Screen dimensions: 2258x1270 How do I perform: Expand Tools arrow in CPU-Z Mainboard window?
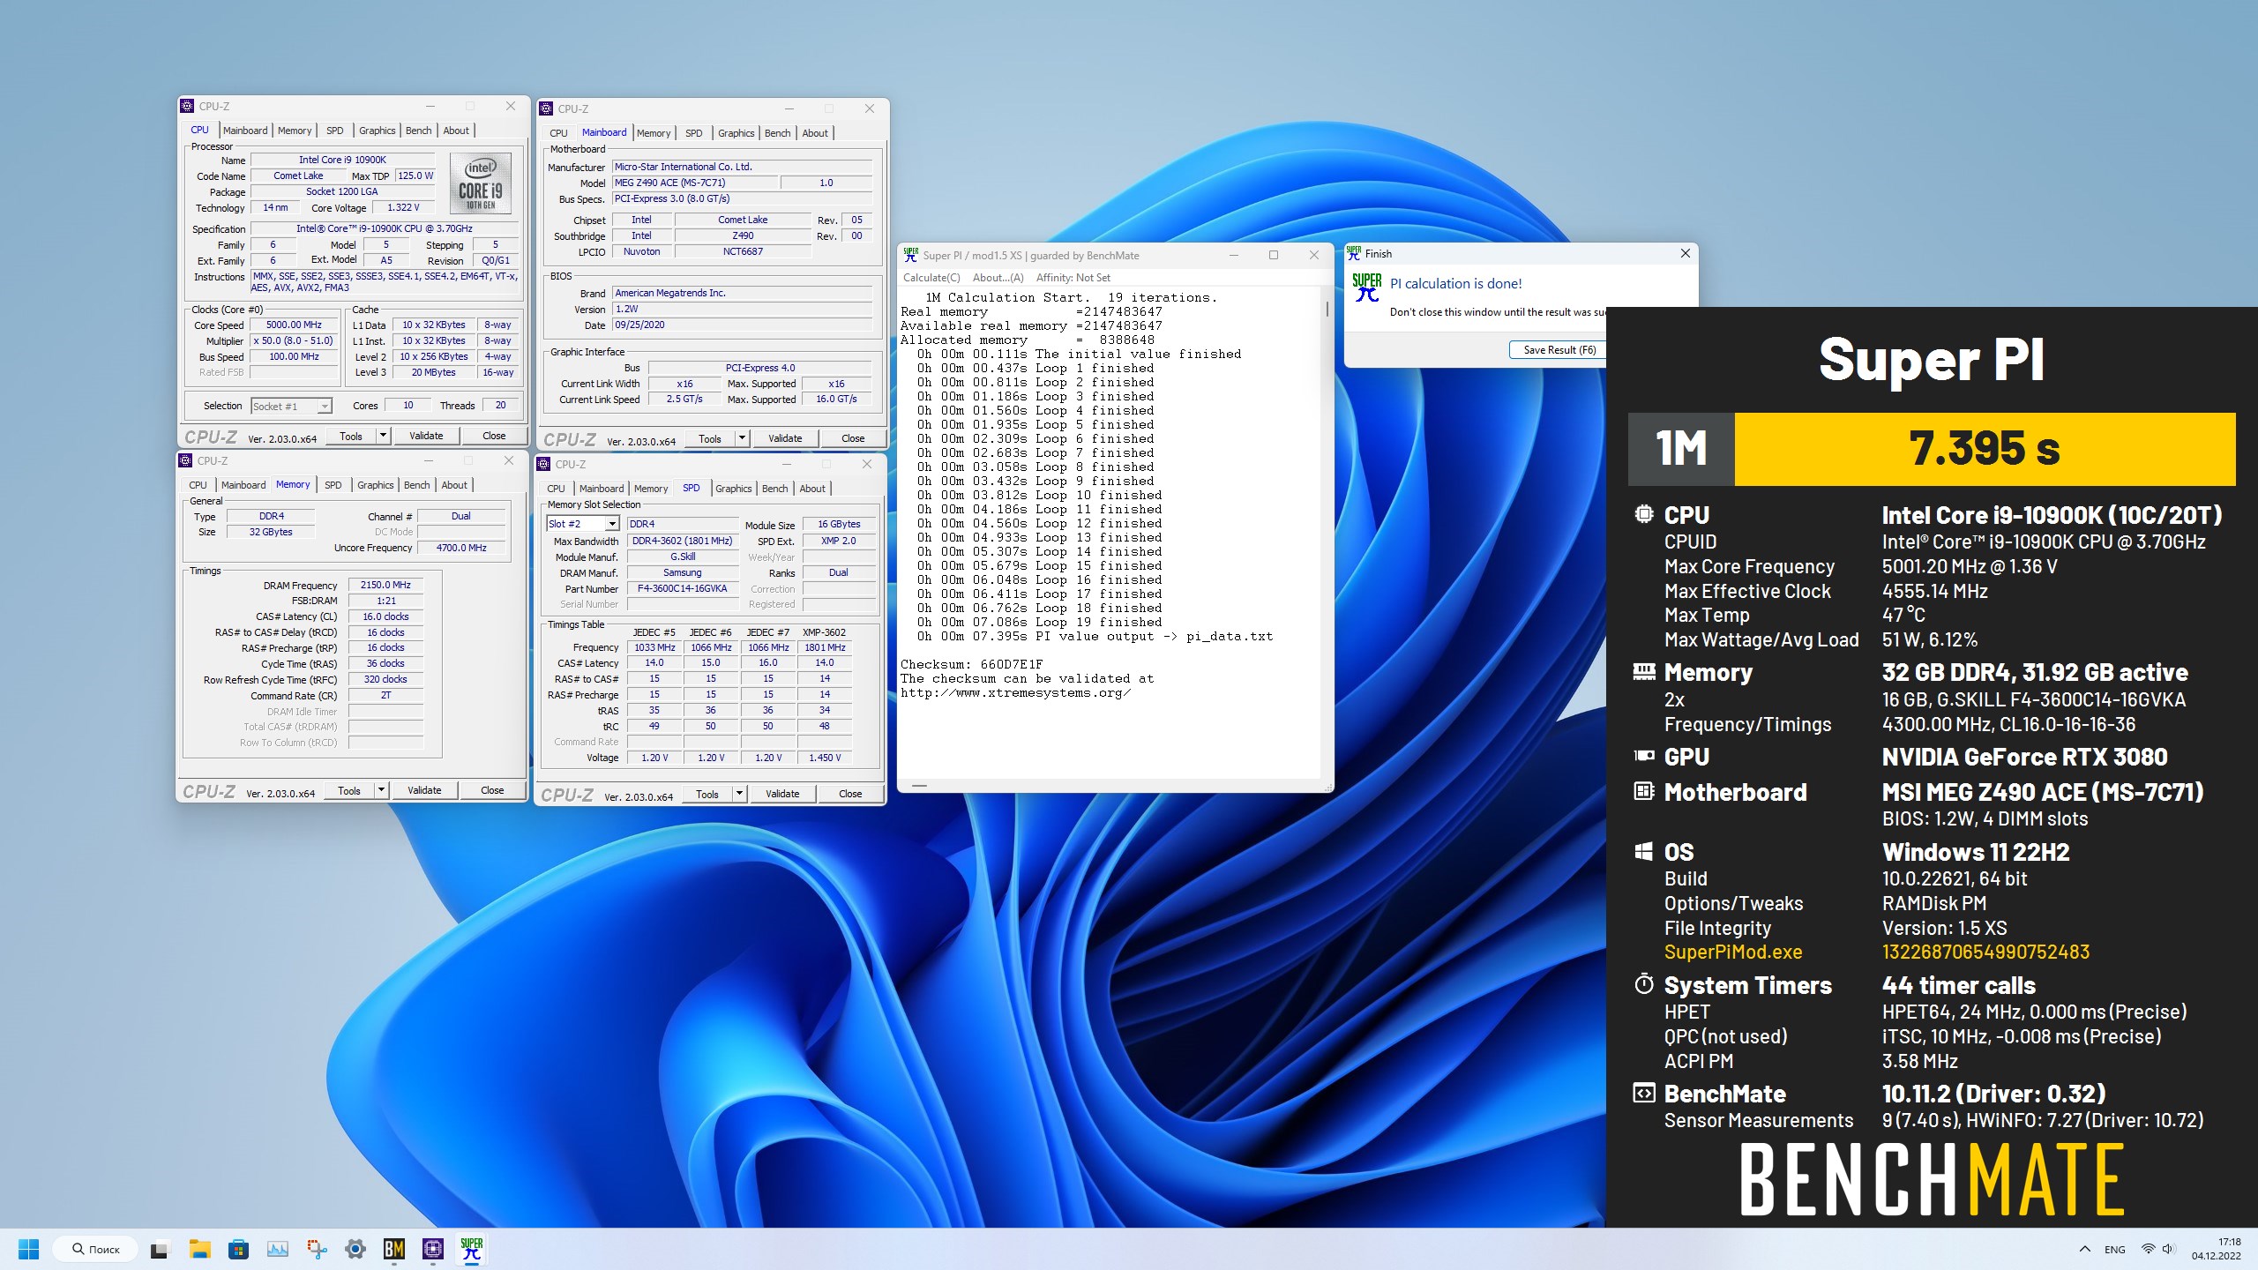coord(742,438)
